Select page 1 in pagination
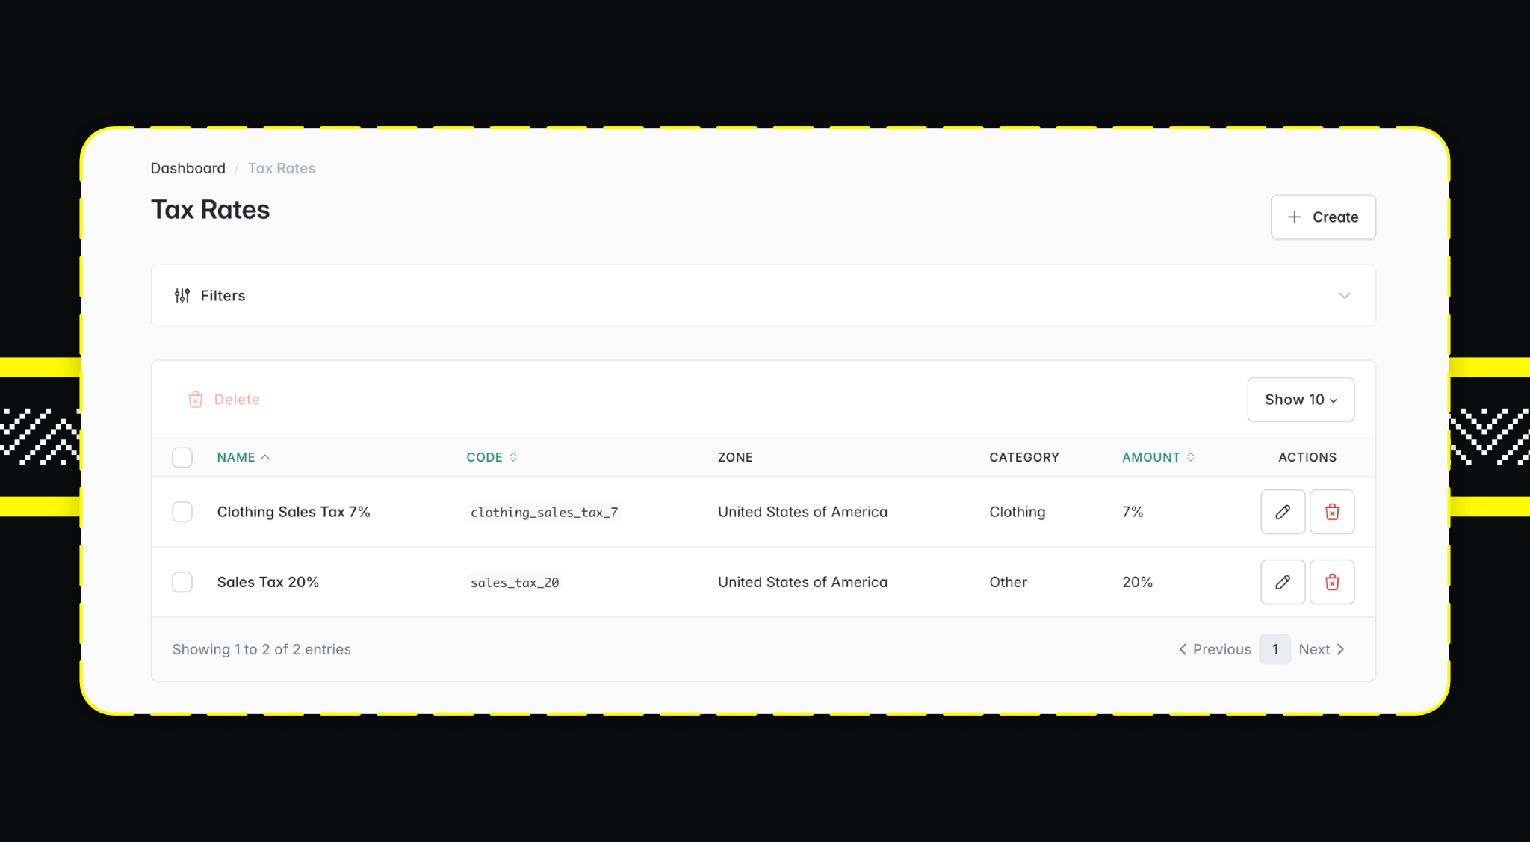This screenshot has width=1530, height=842. click(1275, 649)
